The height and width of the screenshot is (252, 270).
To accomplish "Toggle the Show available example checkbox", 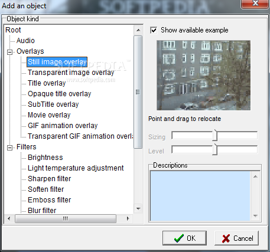I will pos(154,30).
